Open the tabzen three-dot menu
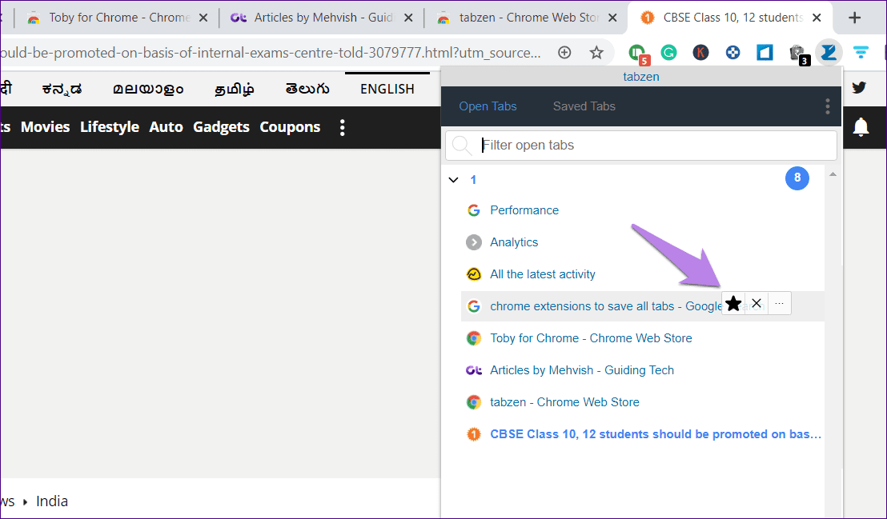 click(x=827, y=106)
